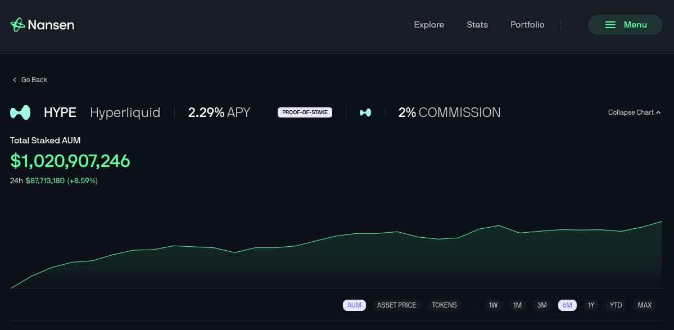Screen dimensions: 674x330
Task: Select the 1W time range
Action: click(x=493, y=305)
